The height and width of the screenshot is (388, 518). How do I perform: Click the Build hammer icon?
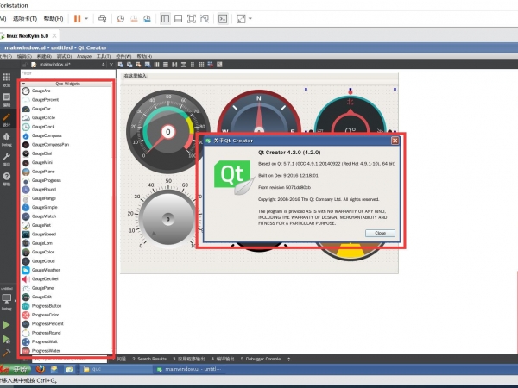pyautogui.click(x=7, y=353)
